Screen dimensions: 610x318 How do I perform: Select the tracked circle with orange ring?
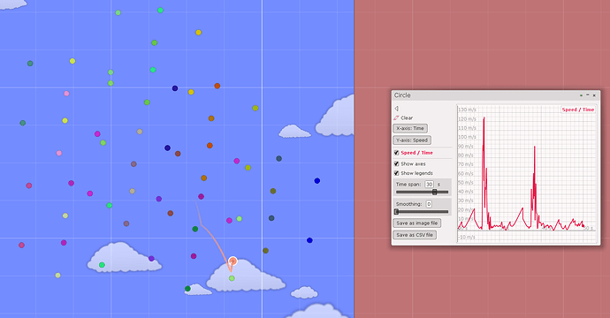(233, 261)
